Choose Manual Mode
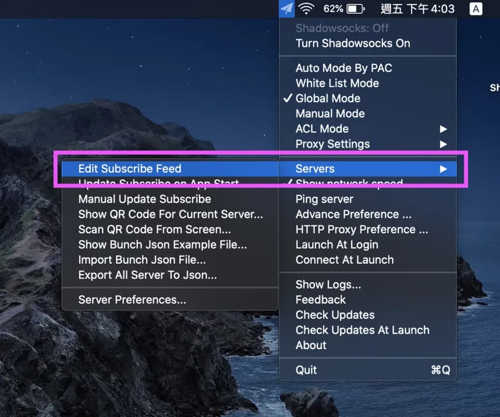 pos(368,113)
